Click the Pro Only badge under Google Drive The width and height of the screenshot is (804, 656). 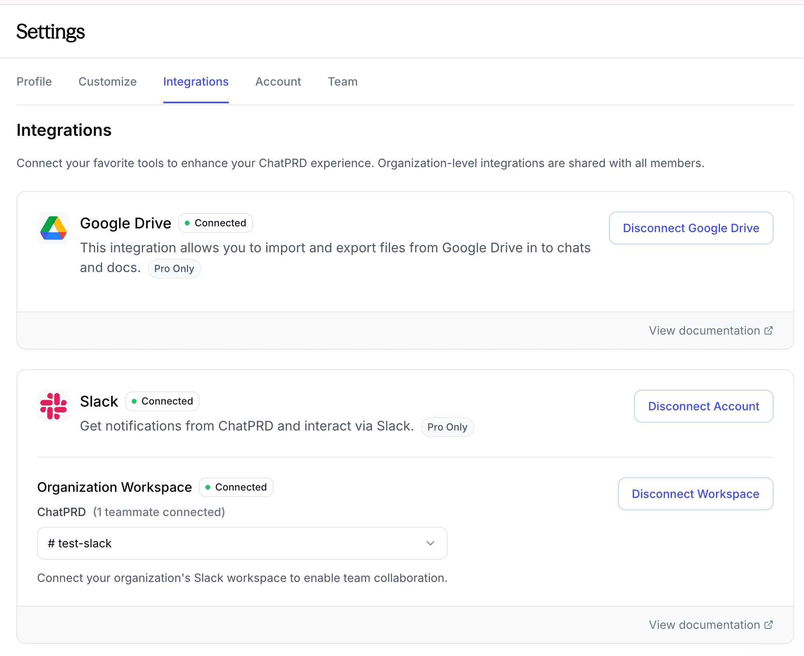[174, 268]
